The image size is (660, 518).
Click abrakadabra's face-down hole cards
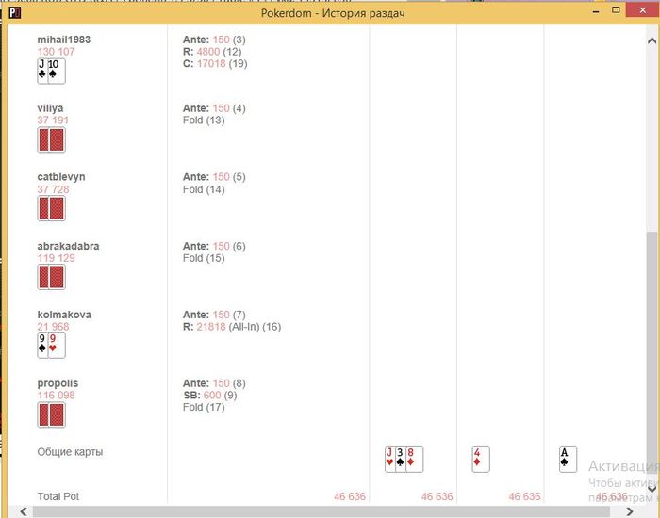click(51, 277)
